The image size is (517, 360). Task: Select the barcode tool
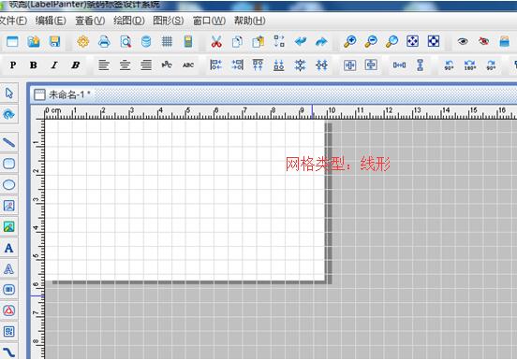pyautogui.click(x=9, y=290)
